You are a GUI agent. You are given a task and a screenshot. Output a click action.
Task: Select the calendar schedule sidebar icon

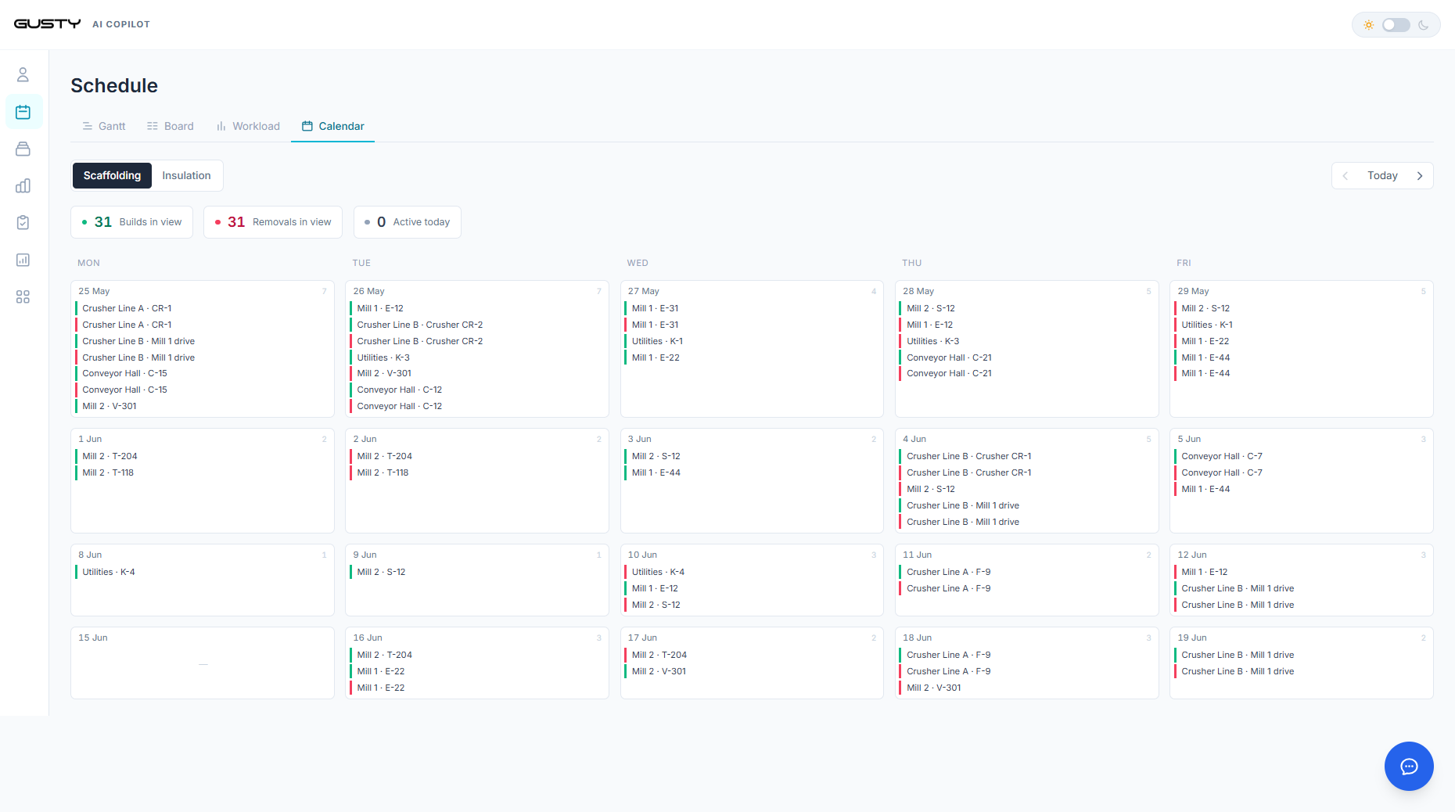point(23,112)
